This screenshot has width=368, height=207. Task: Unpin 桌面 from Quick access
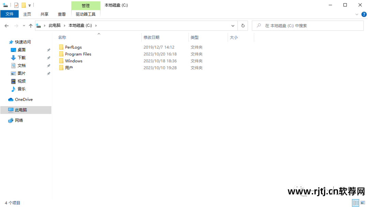click(x=49, y=50)
